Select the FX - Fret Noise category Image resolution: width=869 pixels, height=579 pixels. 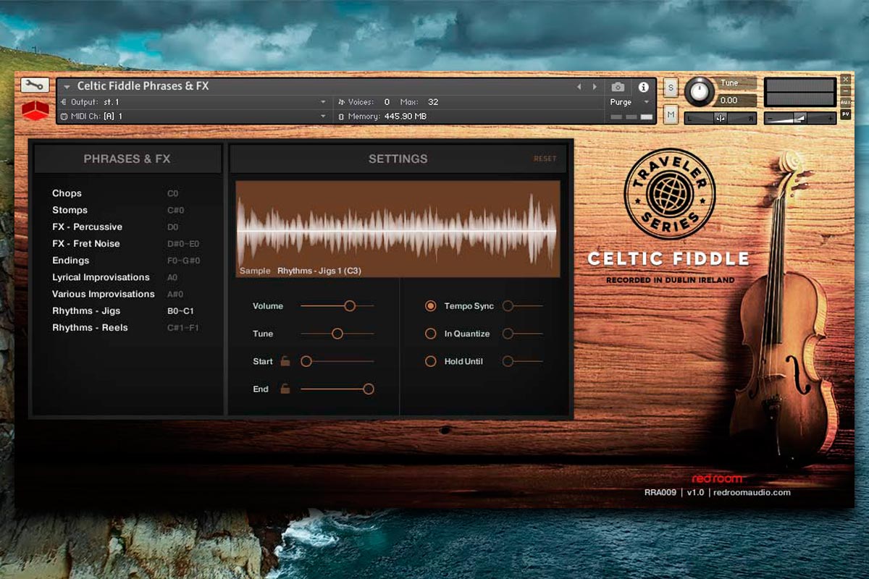tap(85, 243)
